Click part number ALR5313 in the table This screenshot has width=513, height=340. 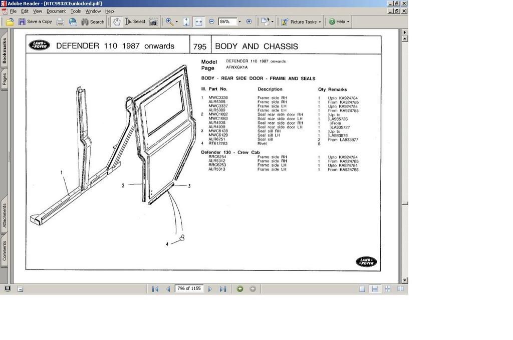click(217, 169)
